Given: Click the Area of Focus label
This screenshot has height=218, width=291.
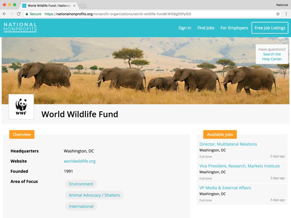Looking at the screenshot, I should (x=24, y=182).
